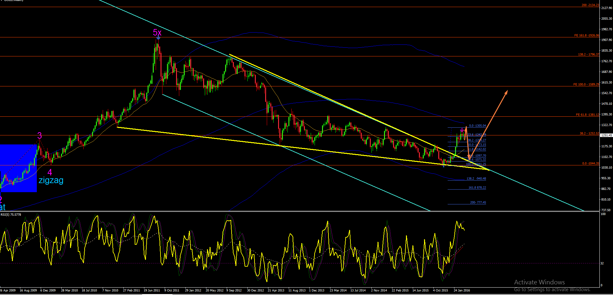Select the "2 Nov 2014" date label

379,290
